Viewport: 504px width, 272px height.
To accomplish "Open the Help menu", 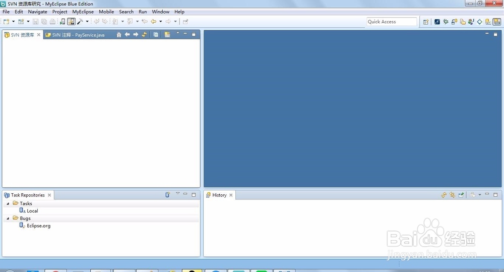I will (179, 12).
